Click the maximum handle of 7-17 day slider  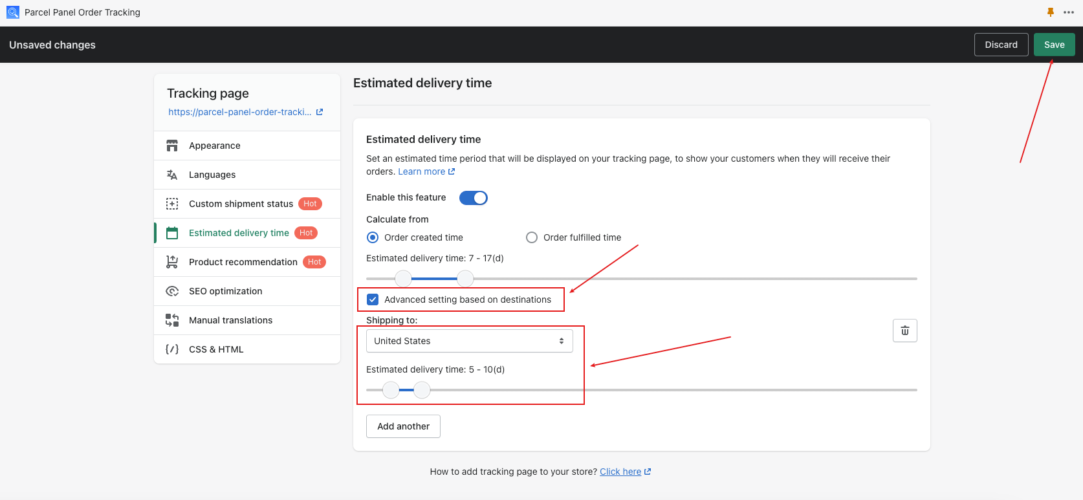tap(465, 279)
